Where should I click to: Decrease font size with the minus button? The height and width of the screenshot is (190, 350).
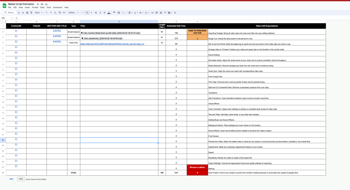click(x=83, y=13)
